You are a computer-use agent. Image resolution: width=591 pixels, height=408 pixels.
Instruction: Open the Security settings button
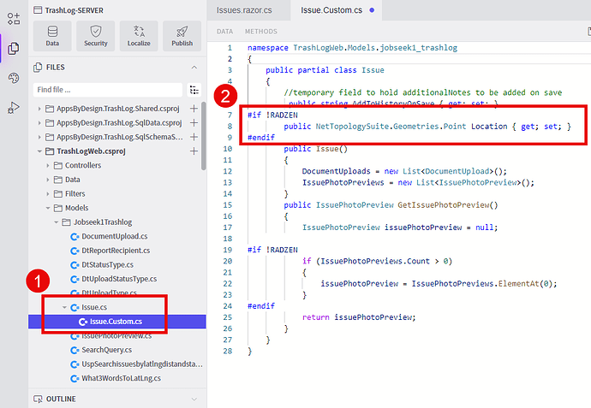coord(96,35)
